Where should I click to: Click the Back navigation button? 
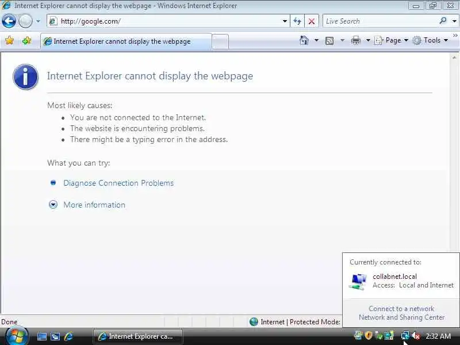(9, 21)
